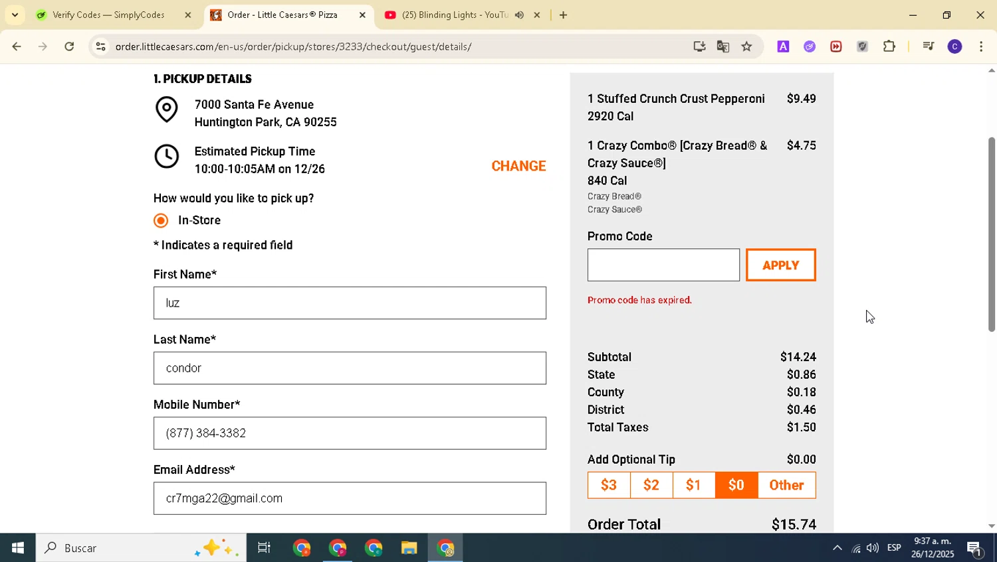
Task: Click the 'Promo code has expired.' message
Action: (x=639, y=300)
